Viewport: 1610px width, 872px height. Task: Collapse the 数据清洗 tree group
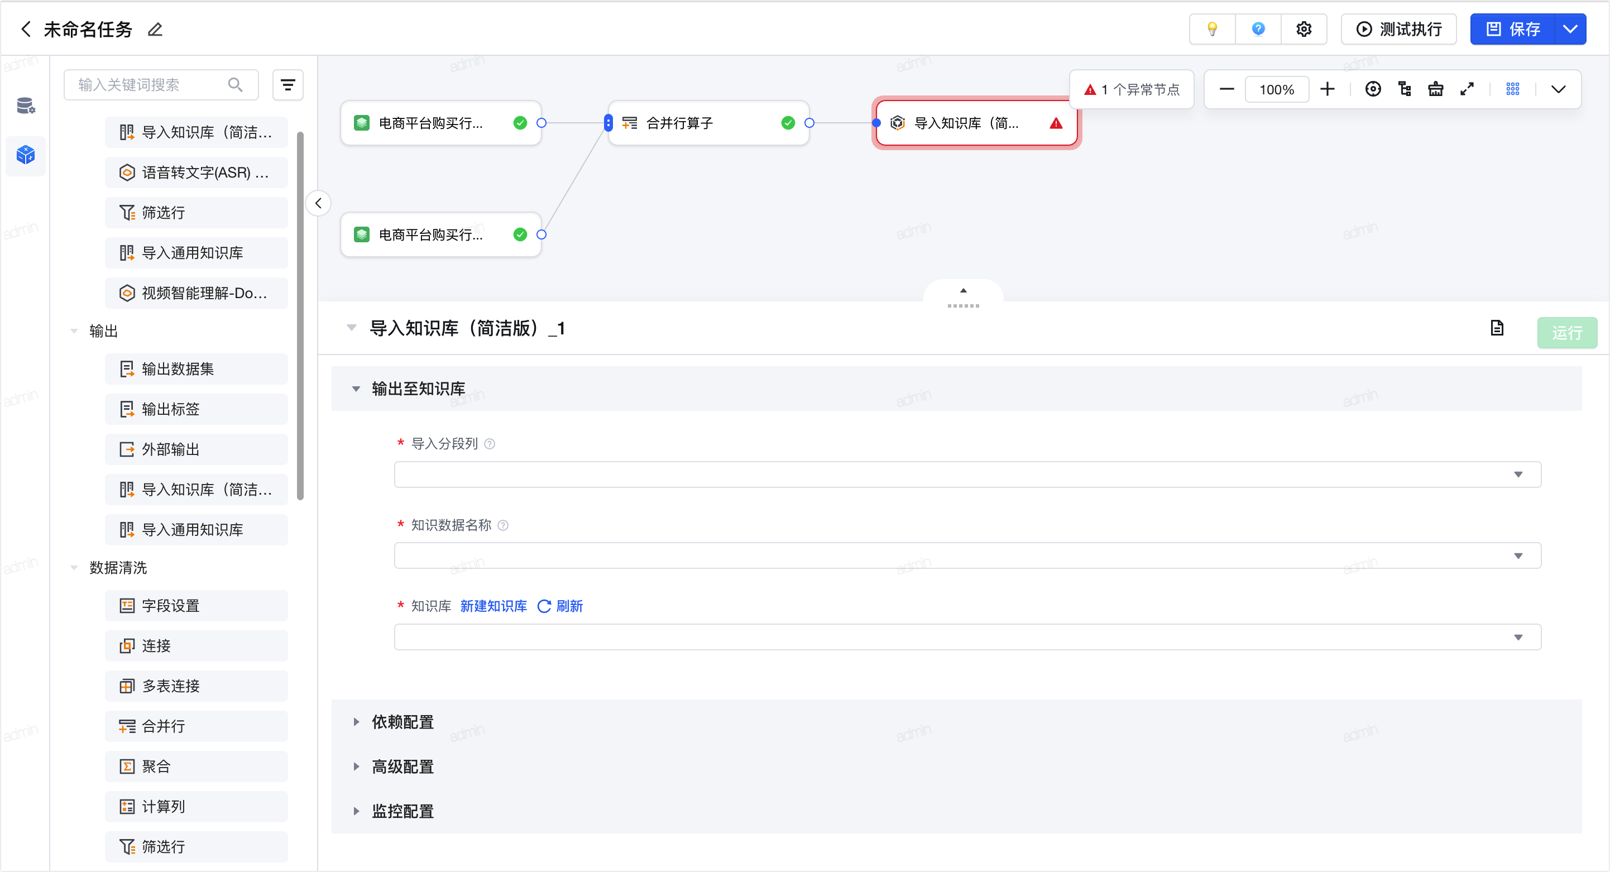[x=74, y=568]
